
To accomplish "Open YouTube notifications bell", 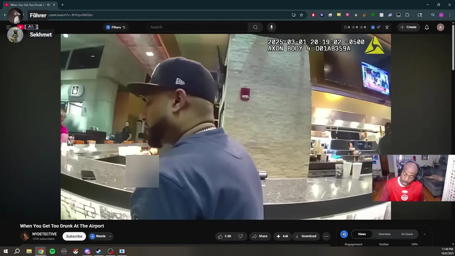I will click(427, 27).
